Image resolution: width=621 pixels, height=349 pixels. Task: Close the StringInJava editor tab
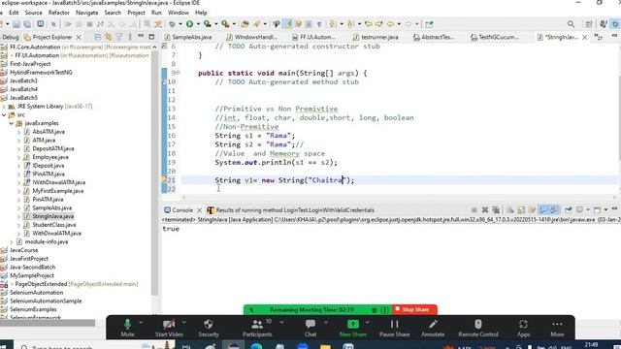(584, 37)
